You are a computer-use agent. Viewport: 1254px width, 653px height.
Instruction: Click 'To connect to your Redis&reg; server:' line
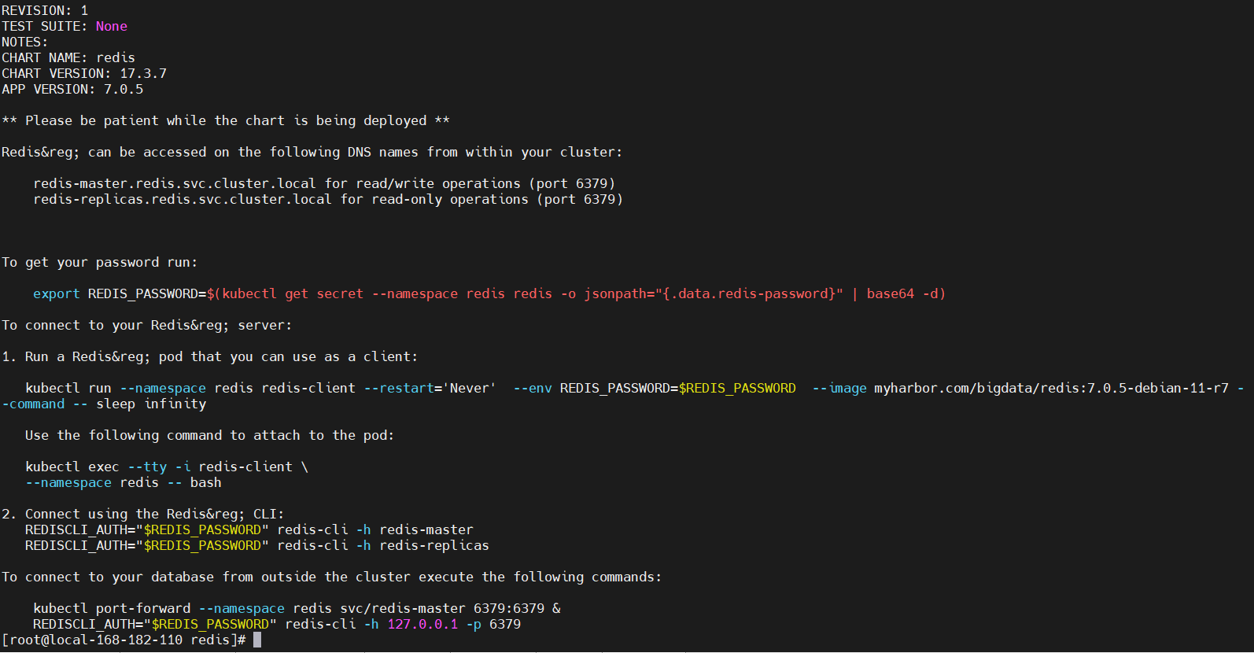click(x=147, y=325)
